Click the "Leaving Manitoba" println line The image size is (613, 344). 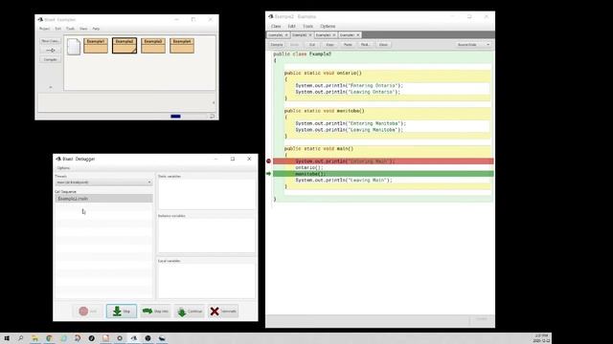coord(349,130)
